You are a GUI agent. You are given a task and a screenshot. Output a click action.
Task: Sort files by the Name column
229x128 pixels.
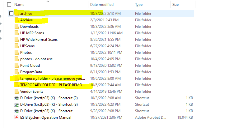pos(20,5)
